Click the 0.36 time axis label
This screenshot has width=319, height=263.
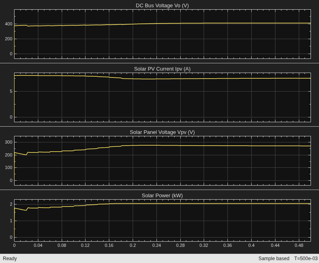coord(227,245)
